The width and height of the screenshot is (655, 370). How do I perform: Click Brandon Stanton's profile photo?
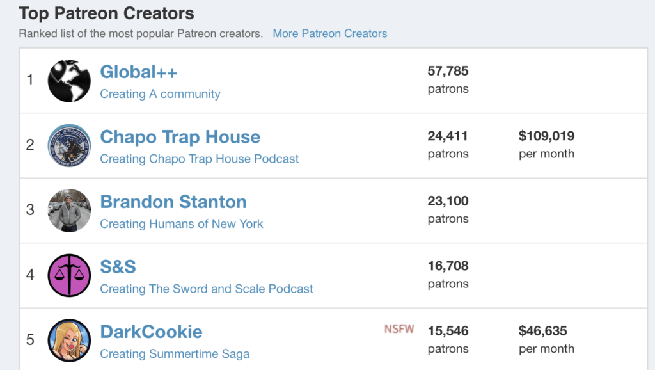[x=69, y=211]
